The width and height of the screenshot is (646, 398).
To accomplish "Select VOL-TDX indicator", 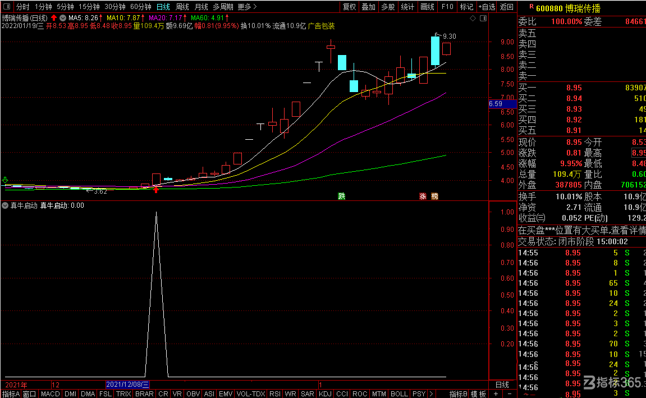I will click(250, 394).
